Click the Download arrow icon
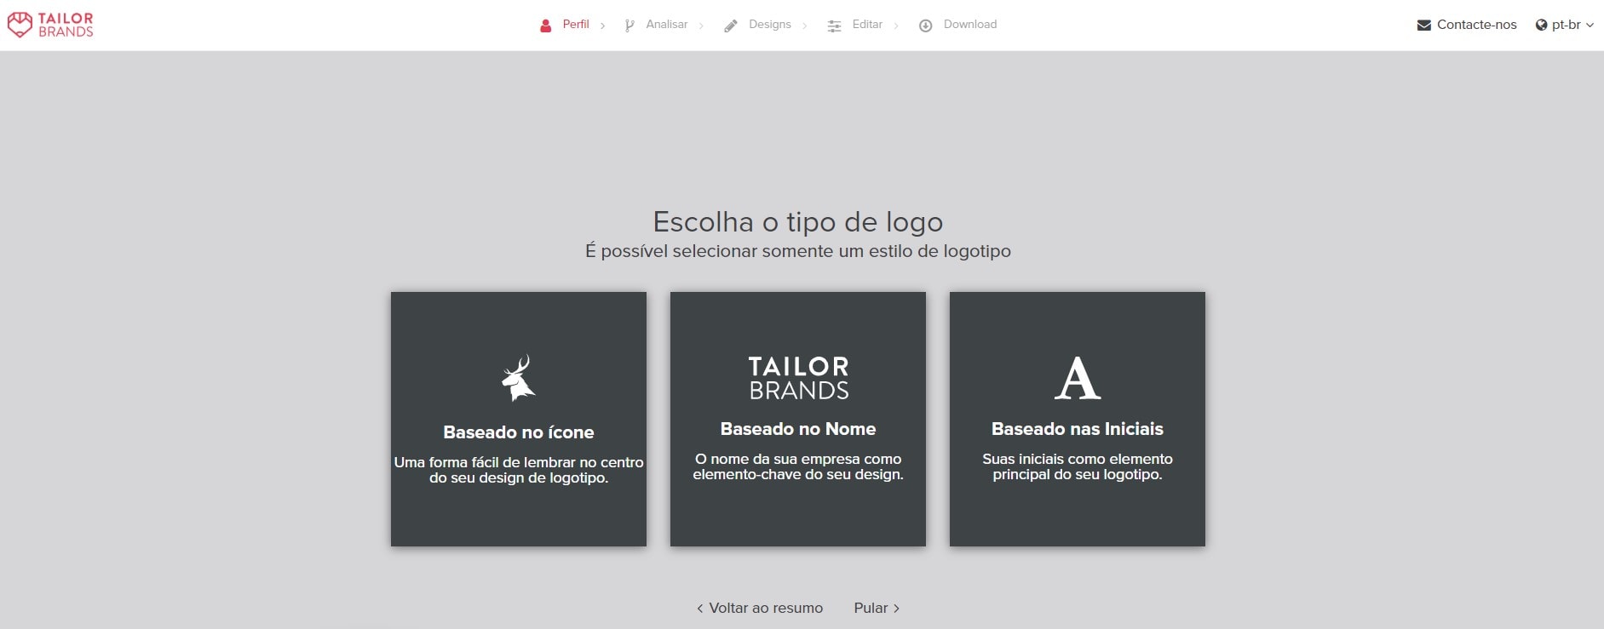1604x629 pixels. pyautogui.click(x=925, y=26)
